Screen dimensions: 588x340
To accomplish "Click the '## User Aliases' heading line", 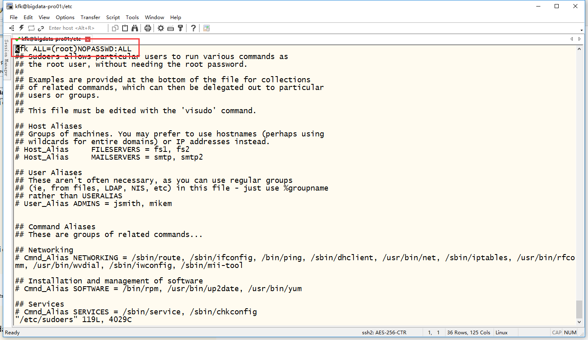I will [48, 173].
